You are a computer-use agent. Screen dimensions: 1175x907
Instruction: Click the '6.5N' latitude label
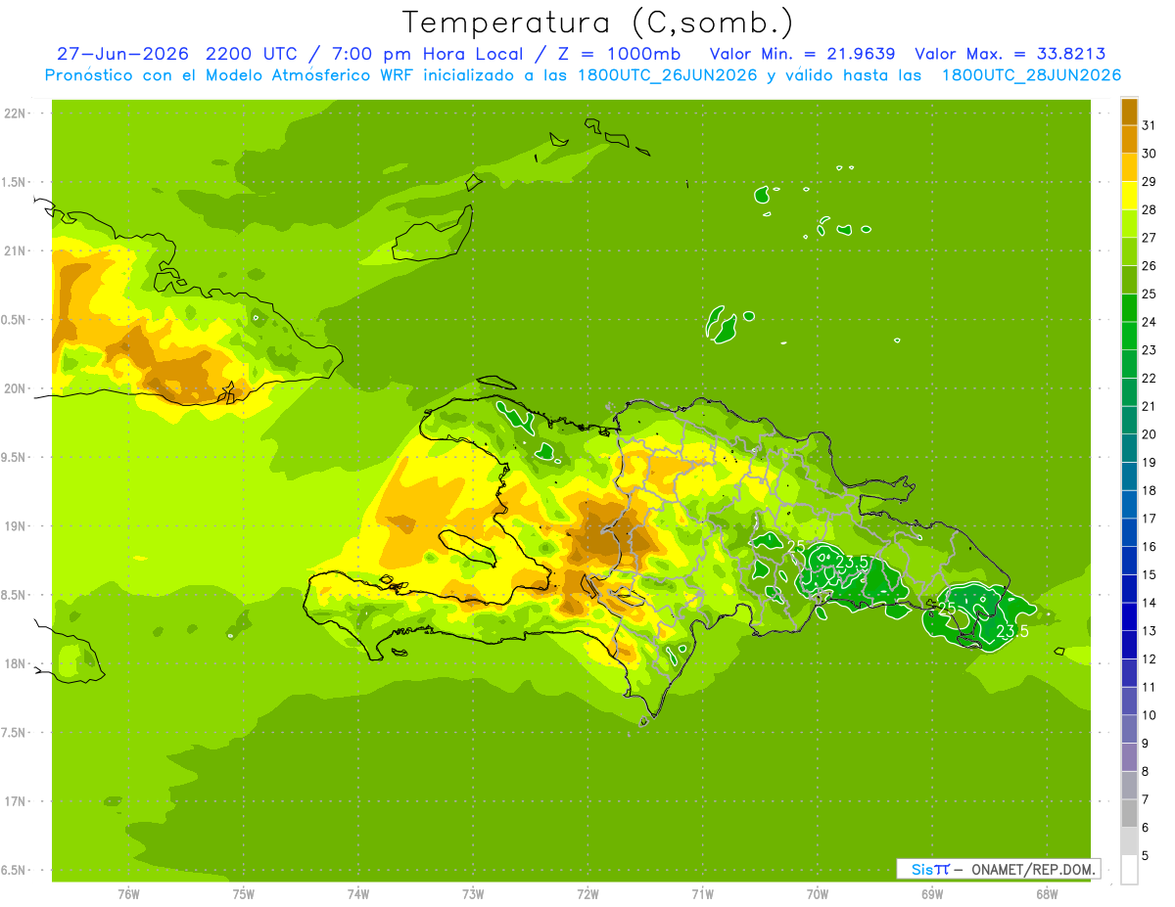[x=15, y=870]
